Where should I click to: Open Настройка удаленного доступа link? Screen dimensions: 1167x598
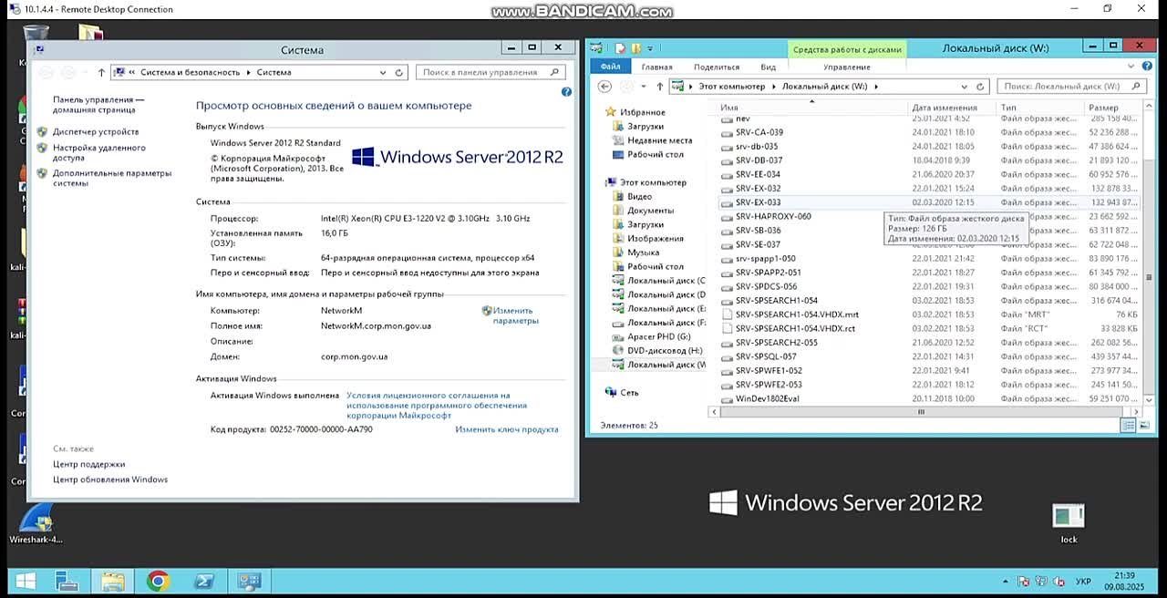click(x=98, y=152)
